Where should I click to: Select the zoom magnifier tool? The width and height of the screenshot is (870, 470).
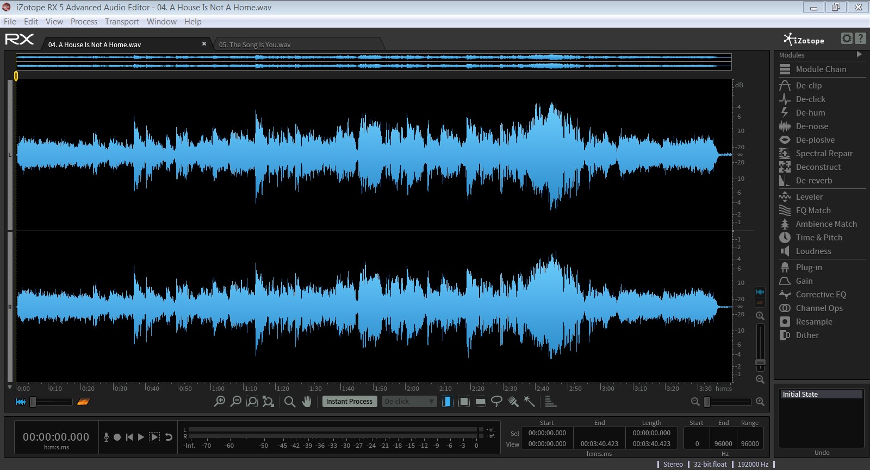pos(290,402)
